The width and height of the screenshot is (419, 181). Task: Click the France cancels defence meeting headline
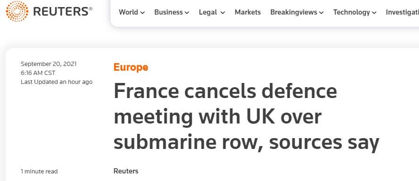coord(246,117)
